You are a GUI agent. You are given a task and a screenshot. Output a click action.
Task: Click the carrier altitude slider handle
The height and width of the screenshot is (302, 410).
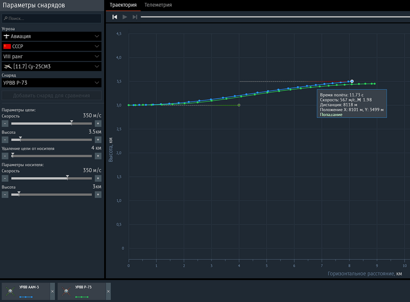click(x=19, y=194)
